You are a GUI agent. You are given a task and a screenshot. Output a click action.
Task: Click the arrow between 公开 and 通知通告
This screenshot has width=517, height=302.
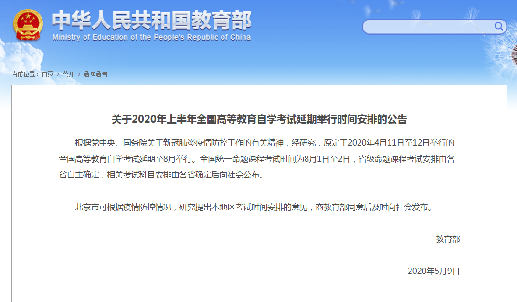click(x=79, y=74)
